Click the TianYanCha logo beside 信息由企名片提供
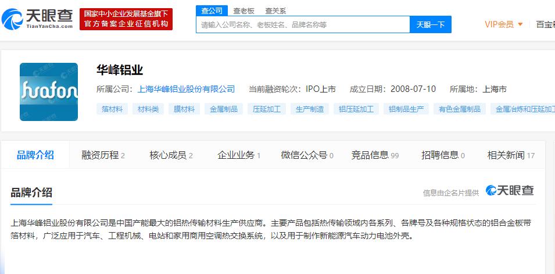 [510, 191]
